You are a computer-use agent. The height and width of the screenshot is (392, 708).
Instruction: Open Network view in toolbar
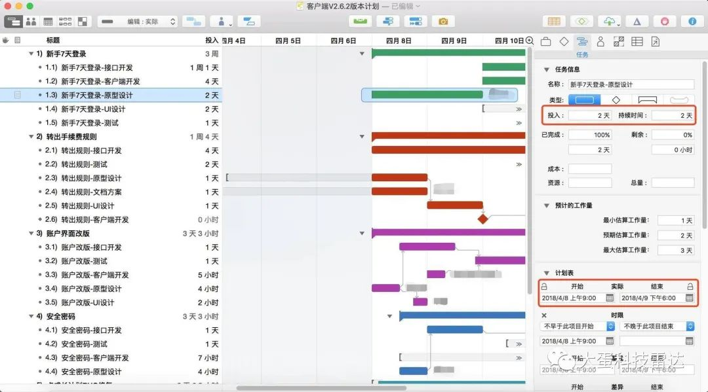pos(65,21)
